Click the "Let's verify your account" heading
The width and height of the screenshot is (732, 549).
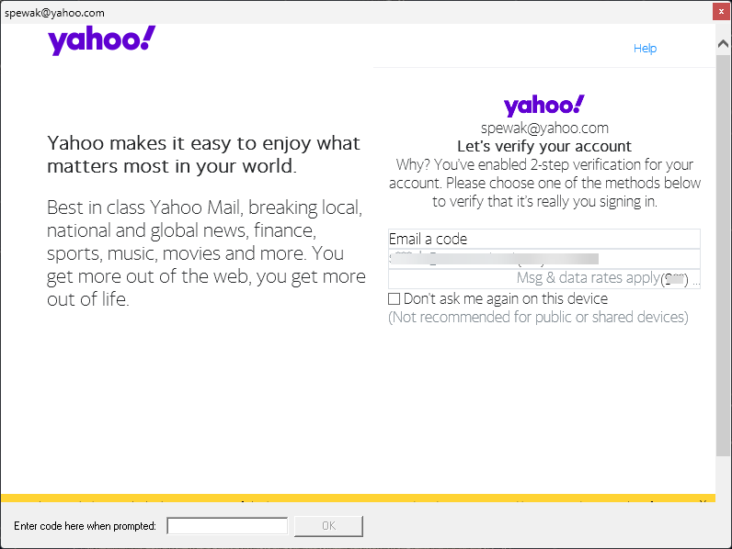pyautogui.click(x=543, y=146)
